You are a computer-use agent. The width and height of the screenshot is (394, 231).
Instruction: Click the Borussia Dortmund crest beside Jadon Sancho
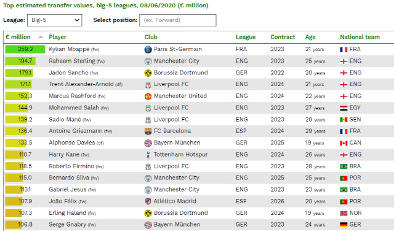coord(148,73)
